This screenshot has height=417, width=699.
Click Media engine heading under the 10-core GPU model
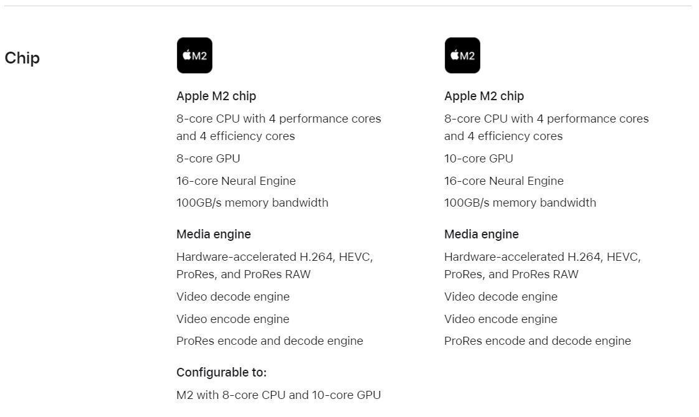coord(482,234)
